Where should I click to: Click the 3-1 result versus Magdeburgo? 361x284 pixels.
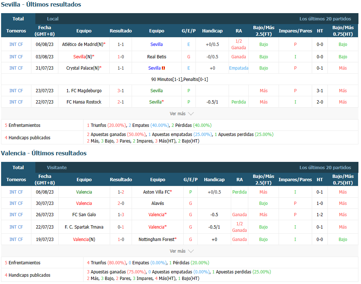click(x=121, y=90)
